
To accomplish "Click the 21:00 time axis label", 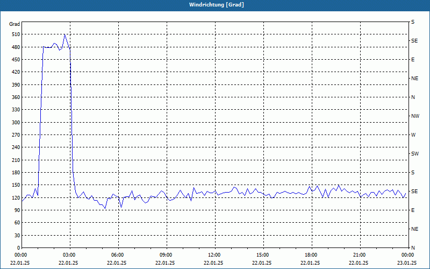I will tap(359, 255).
